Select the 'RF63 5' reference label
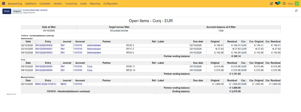The width and height of the screenshot is (301, 112). click(x=130, y=53)
